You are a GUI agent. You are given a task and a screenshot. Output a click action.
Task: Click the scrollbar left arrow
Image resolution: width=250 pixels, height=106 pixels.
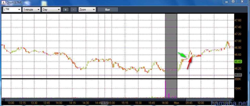[3, 100]
